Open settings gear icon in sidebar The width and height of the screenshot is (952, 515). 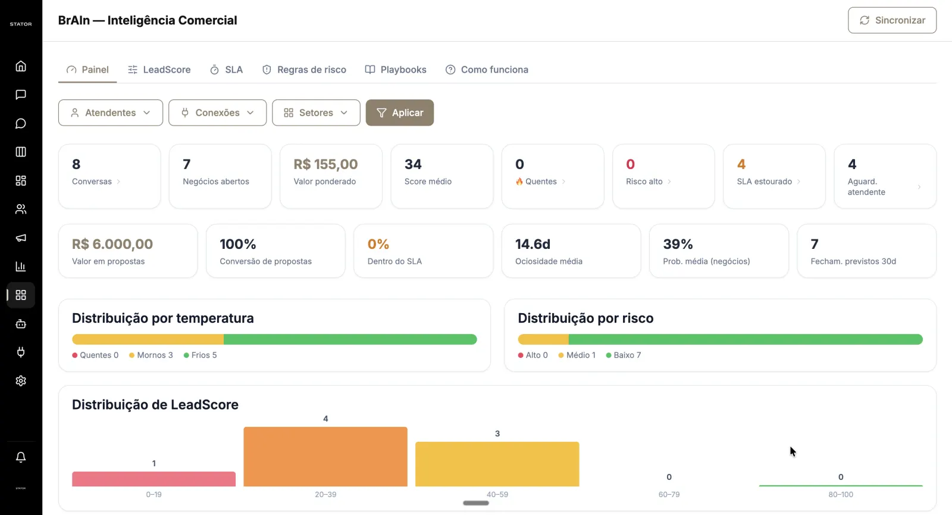tap(21, 381)
